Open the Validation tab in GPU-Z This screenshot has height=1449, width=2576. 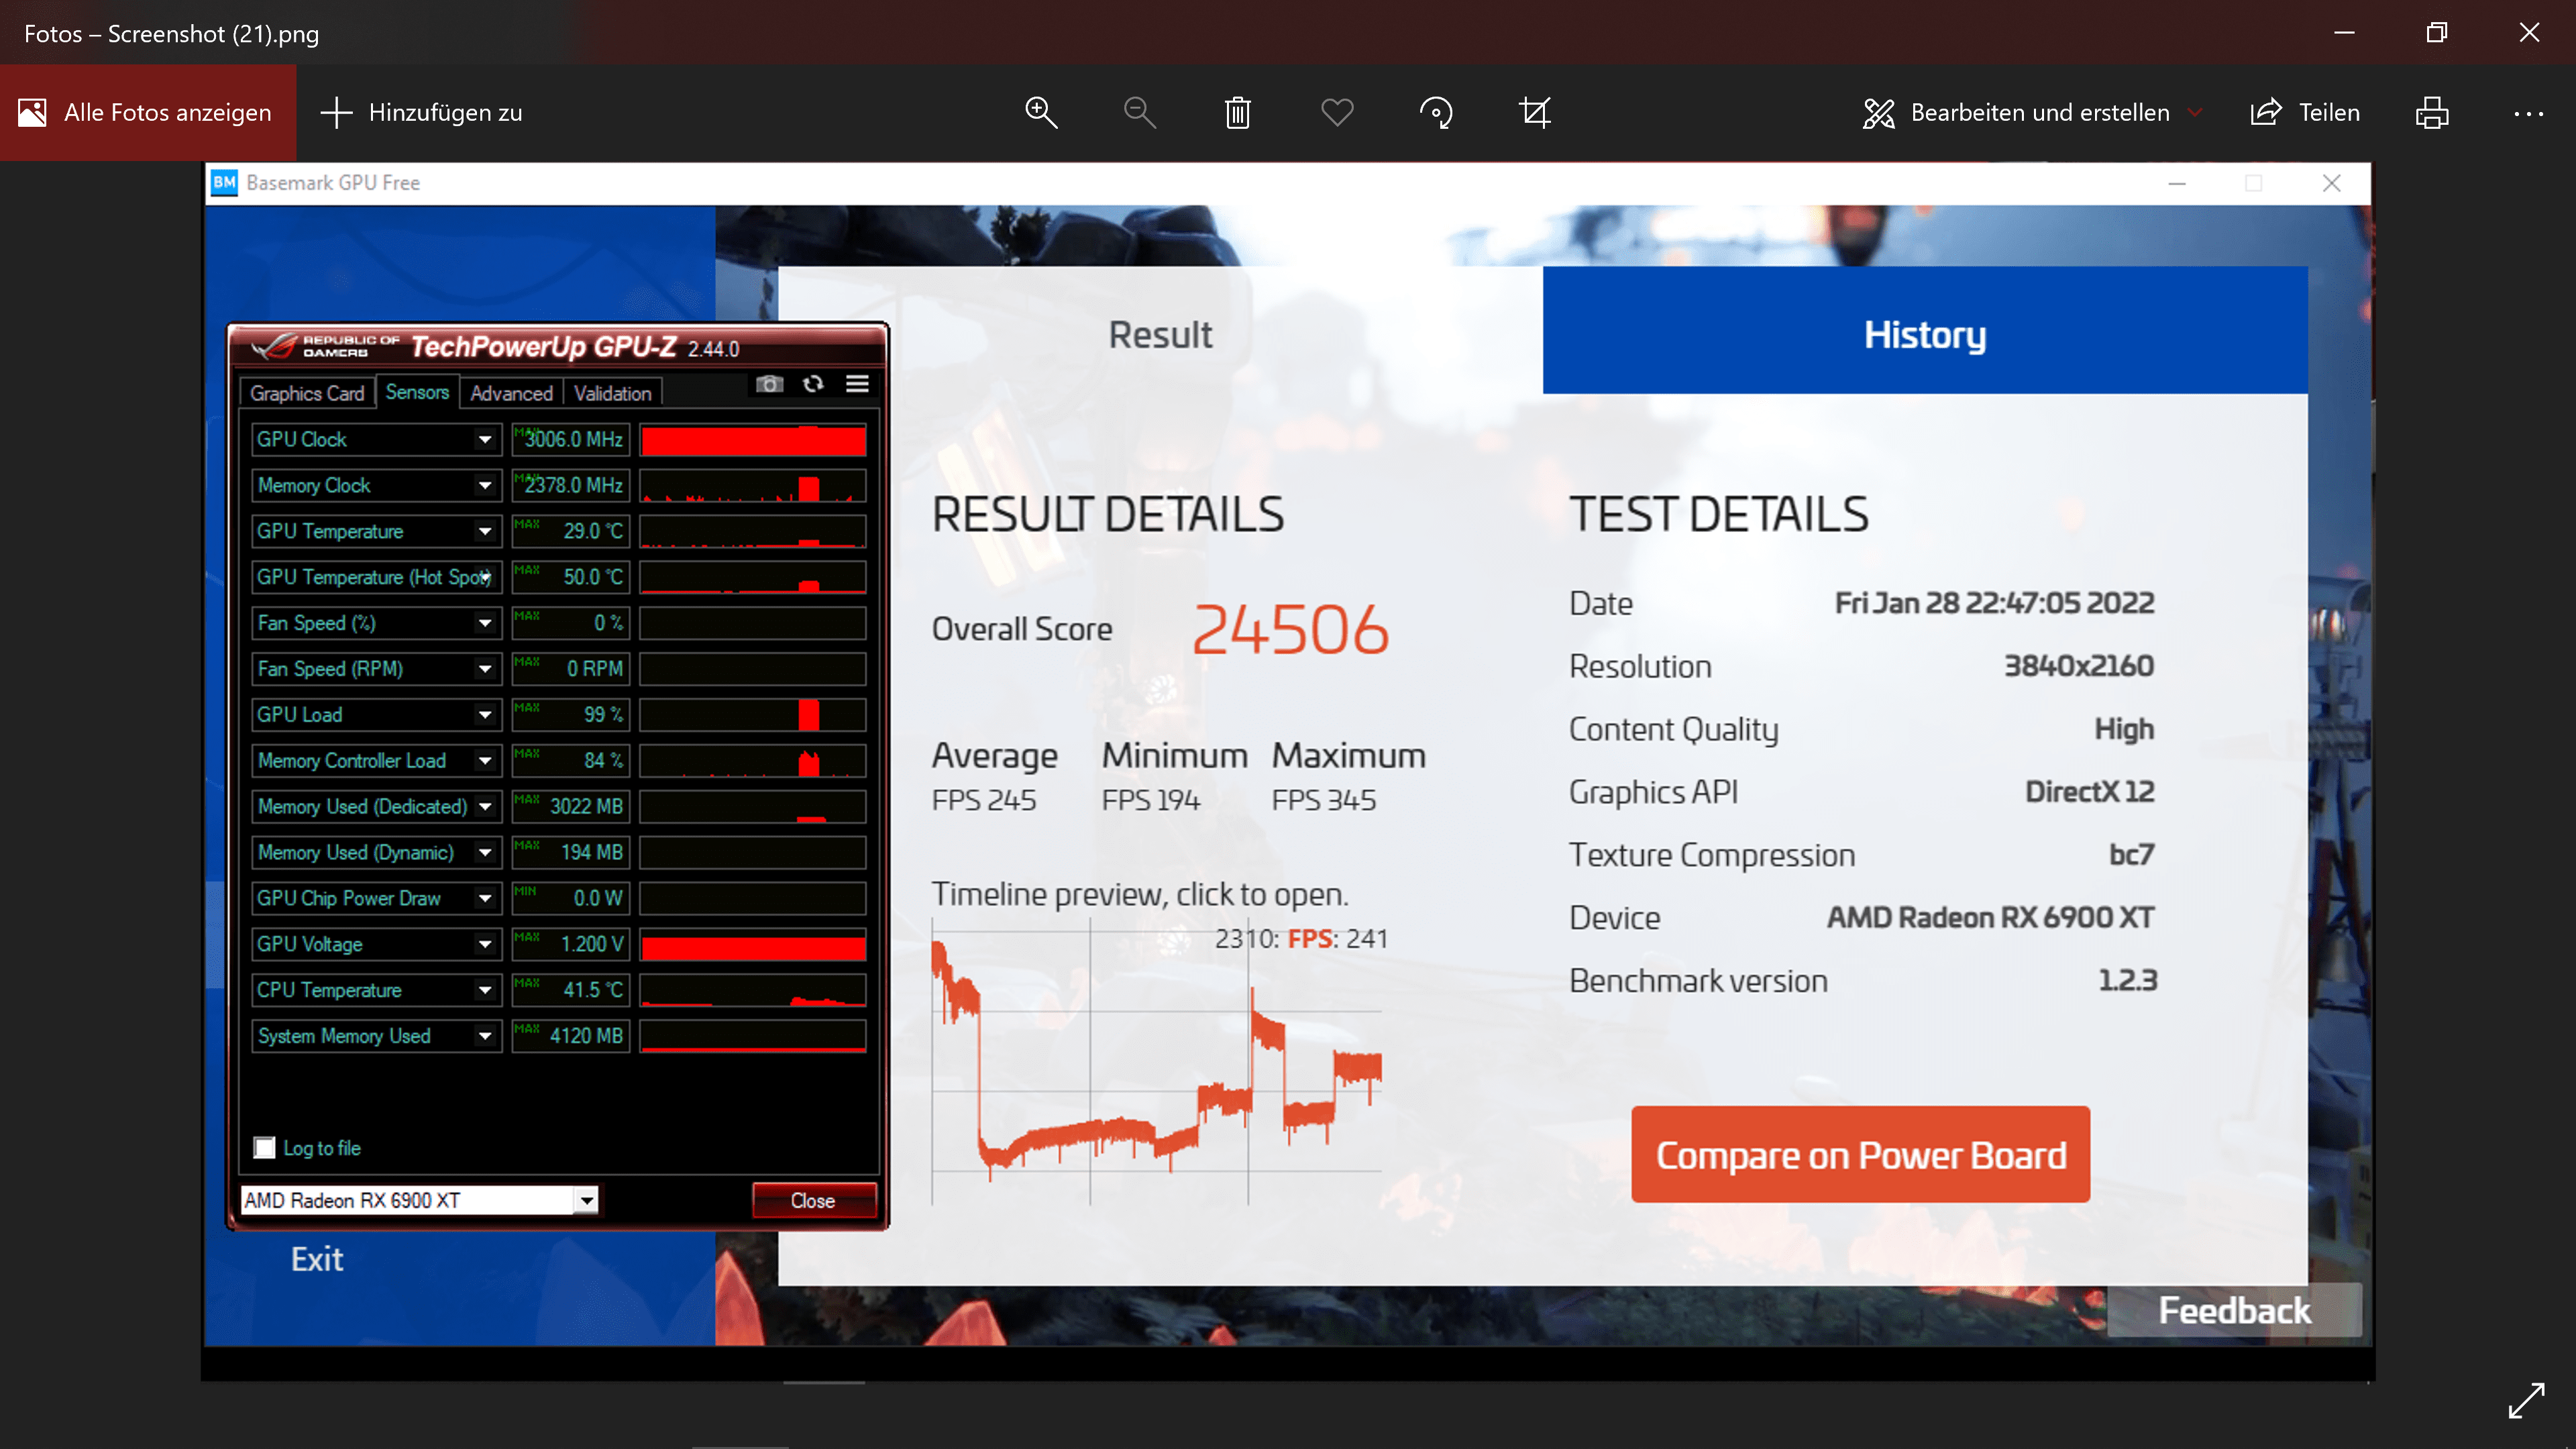click(x=613, y=393)
